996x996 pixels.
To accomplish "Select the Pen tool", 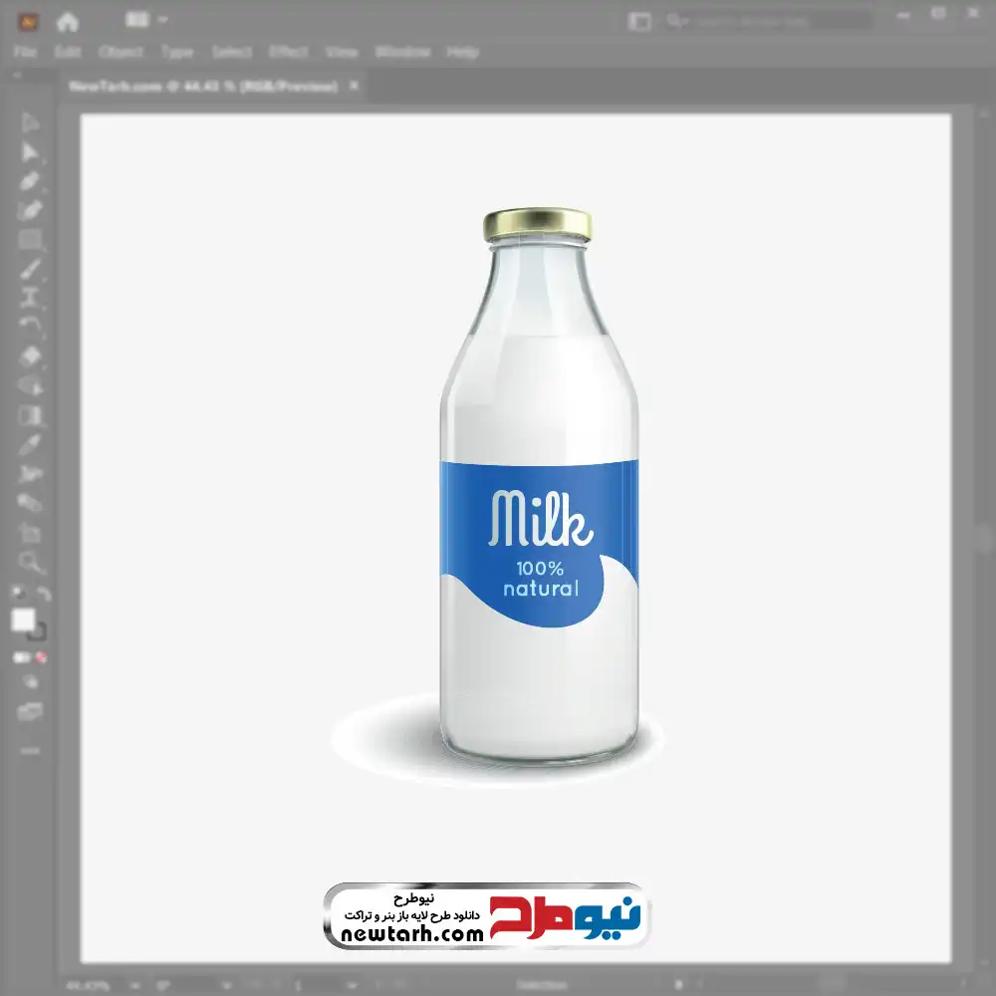I will point(30,181).
